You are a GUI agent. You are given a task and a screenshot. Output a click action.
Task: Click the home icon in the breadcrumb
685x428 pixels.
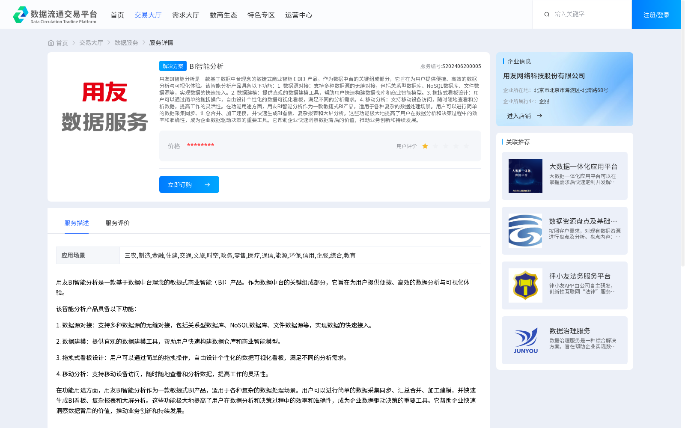[x=51, y=43]
